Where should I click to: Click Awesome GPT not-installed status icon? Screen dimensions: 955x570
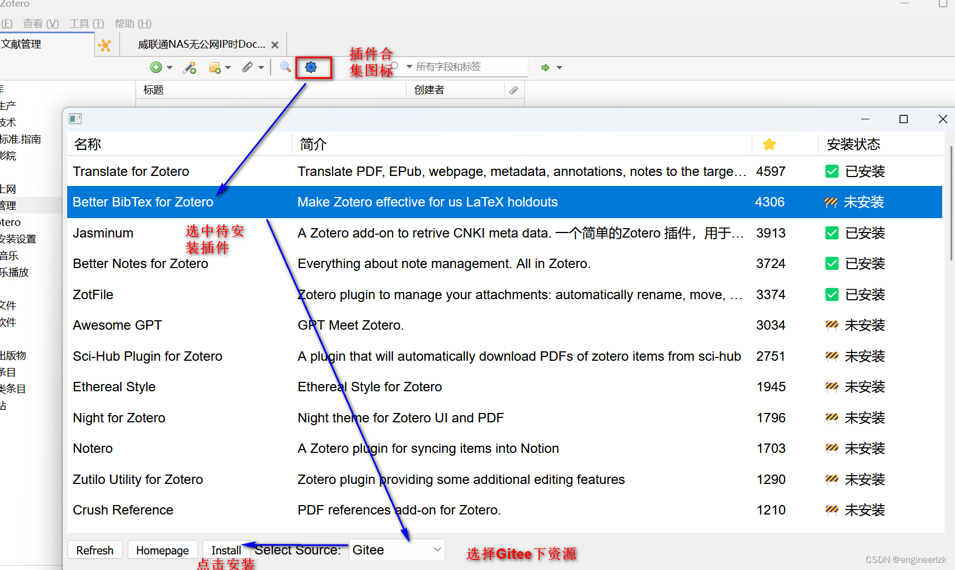pos(832,325)
